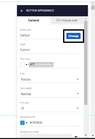This screenshot has height=139, width=95.
Task: Click the Submit label input field
Action: coord(50,50)
